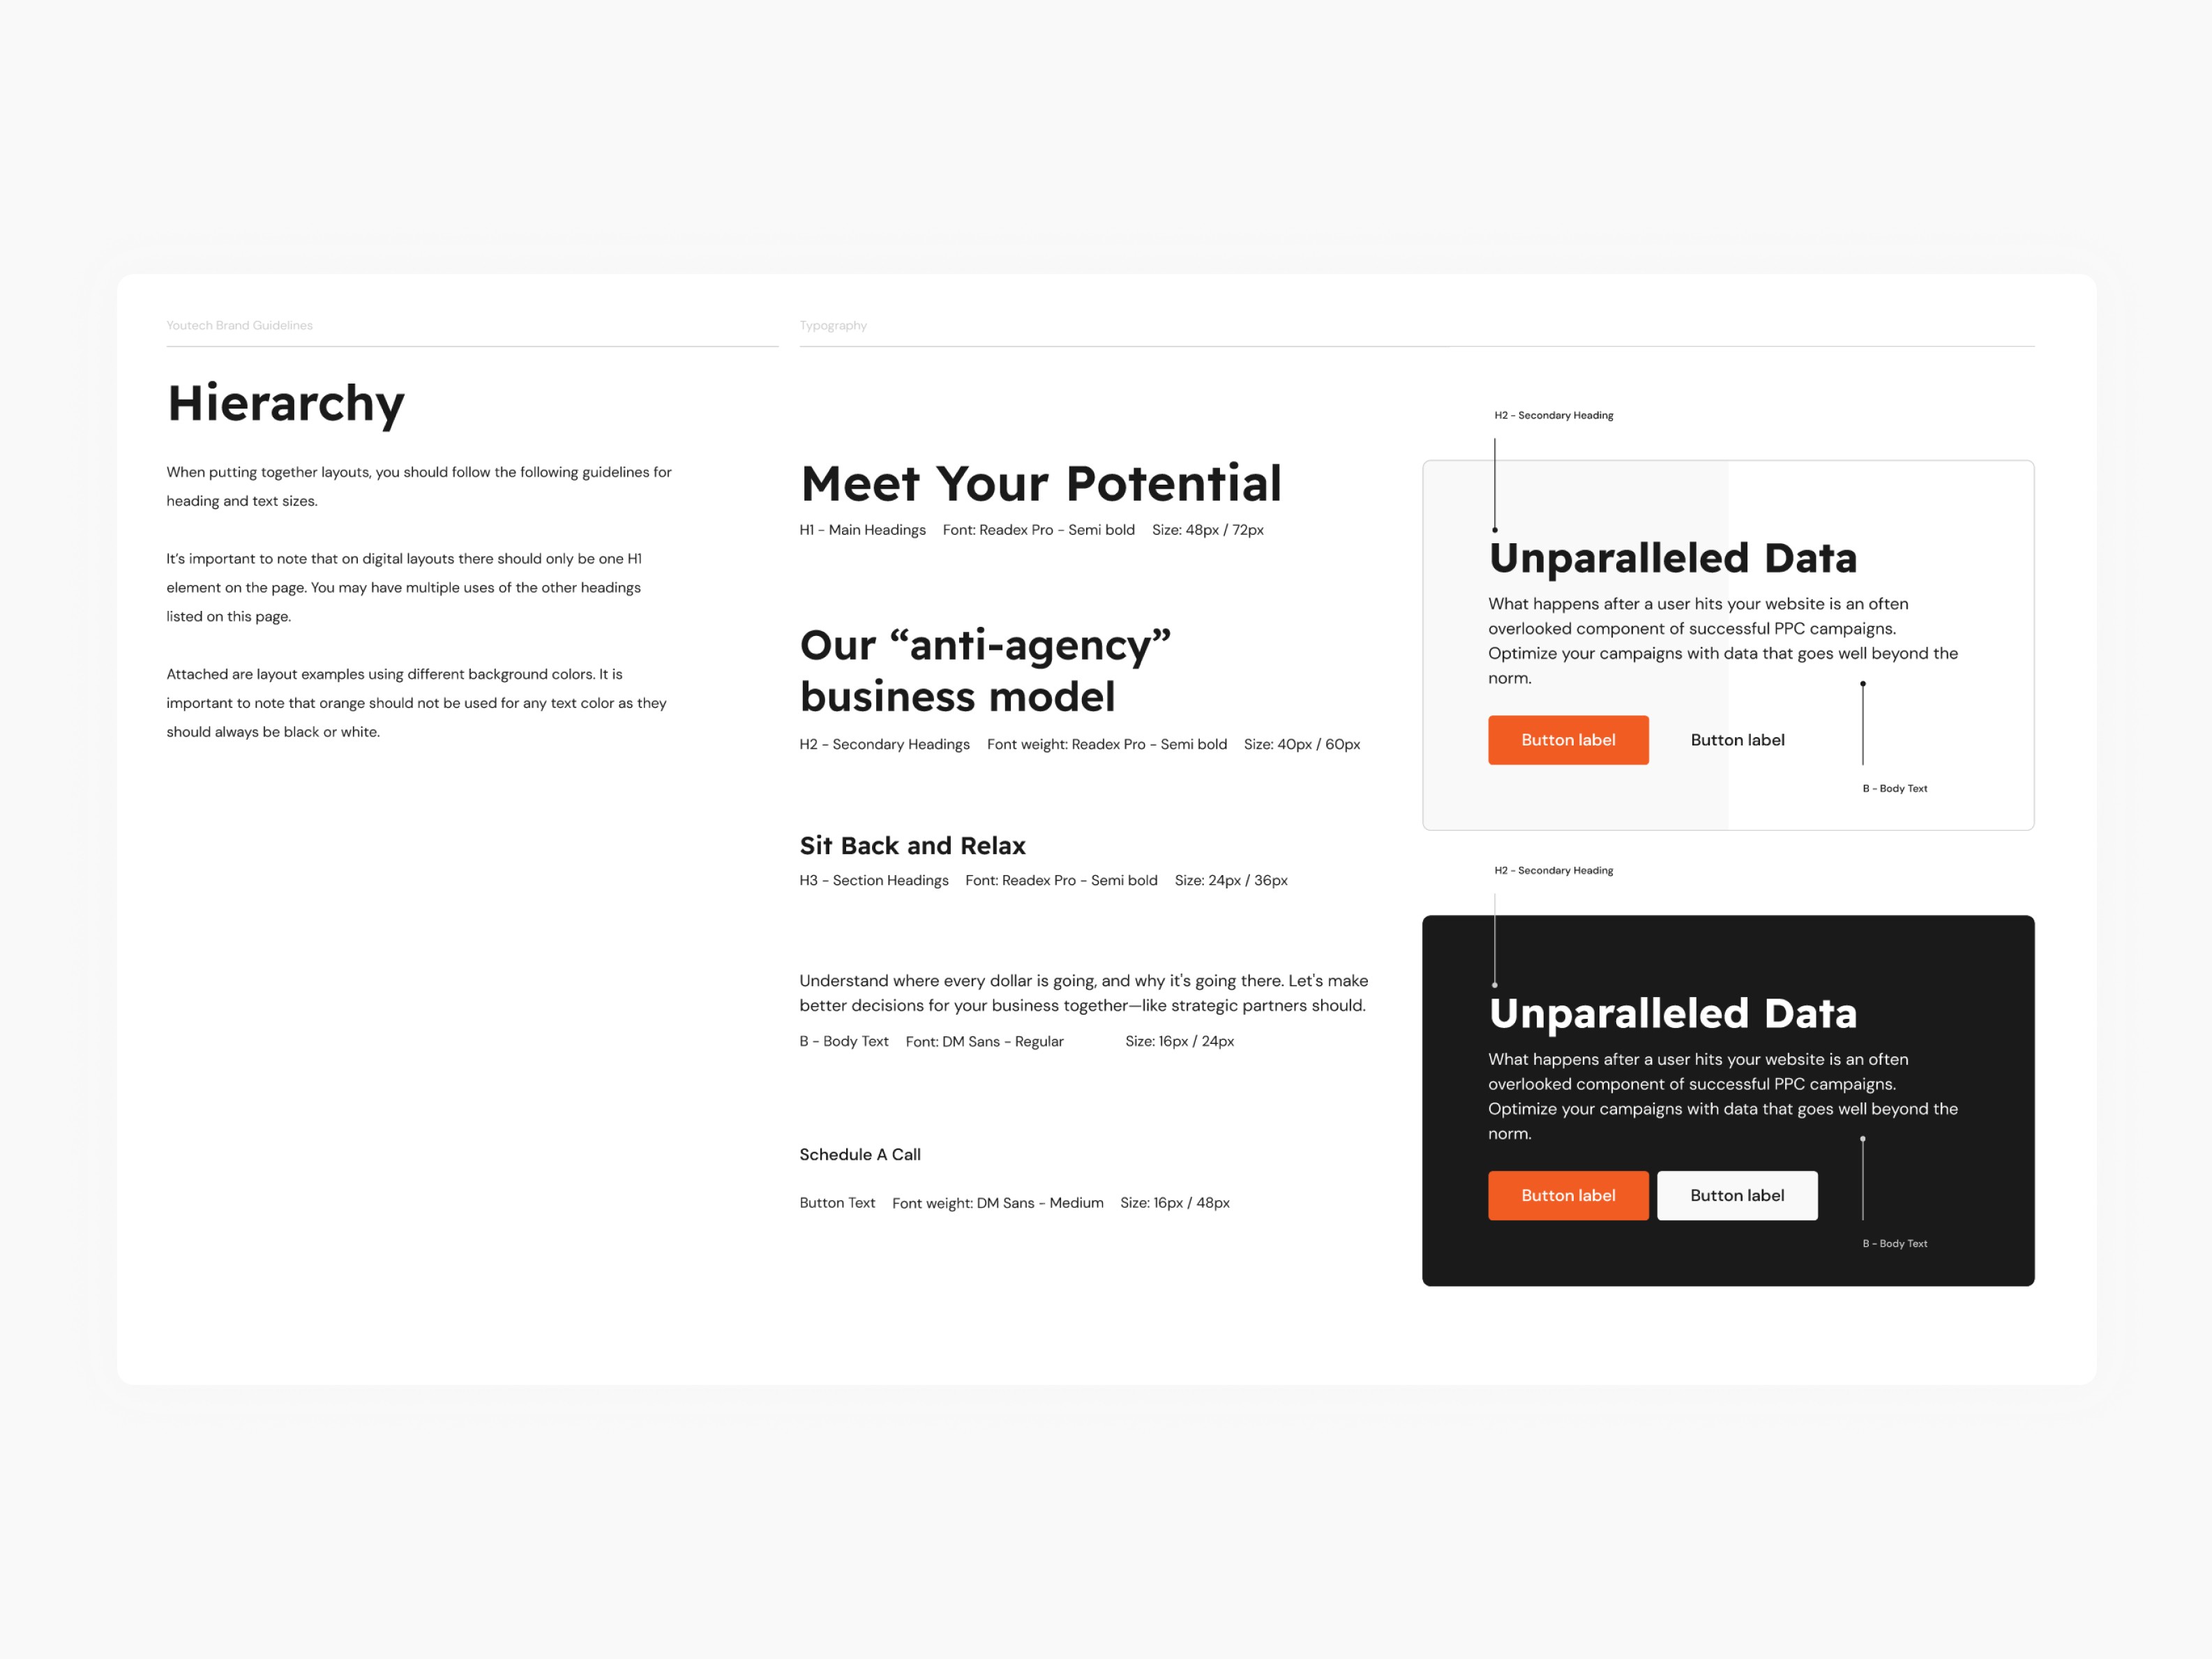Image resolution: width=2212 pixels, height=1659 pixels.
Task: Click the 'B - Body Text' annotation on white card
Action: [x=1895, y=788]
